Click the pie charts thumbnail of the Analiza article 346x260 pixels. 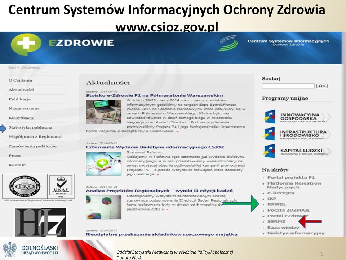(x=103, y=207)
